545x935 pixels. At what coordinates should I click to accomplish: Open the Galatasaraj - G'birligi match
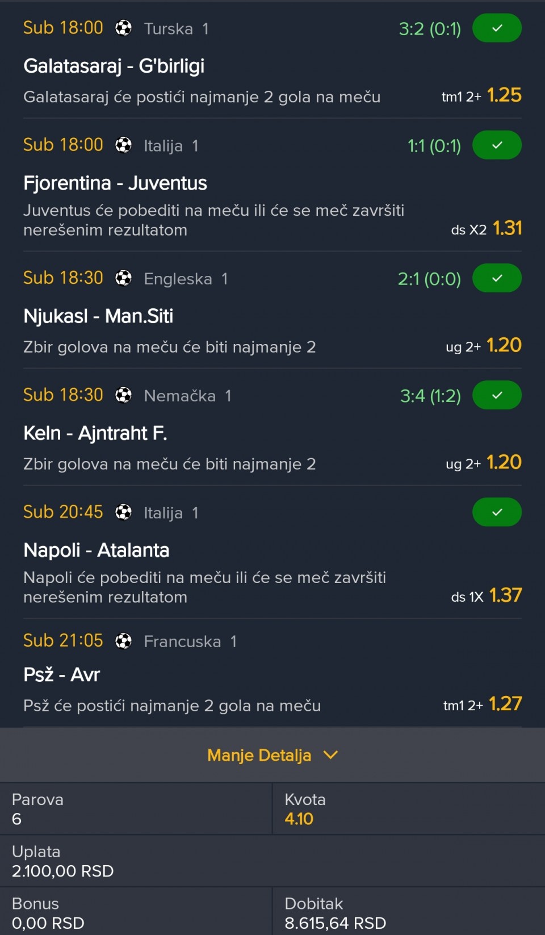point(114,66)
